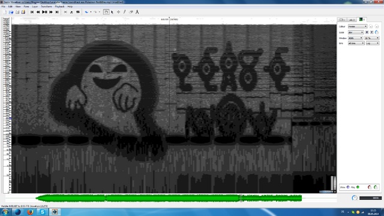Viewport: 384px width, 216px height.
Task: Open the Undo history dropdown arrow
Action: [91, 12]
